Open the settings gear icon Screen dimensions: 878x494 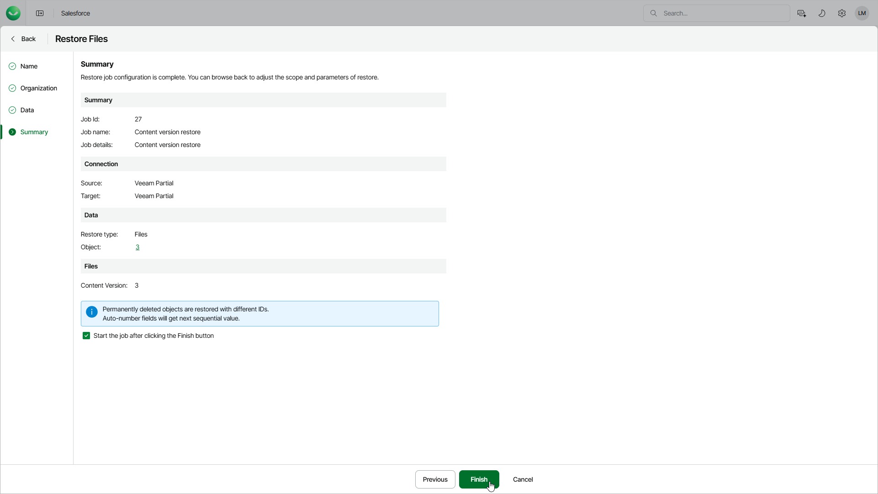[842, 13]
